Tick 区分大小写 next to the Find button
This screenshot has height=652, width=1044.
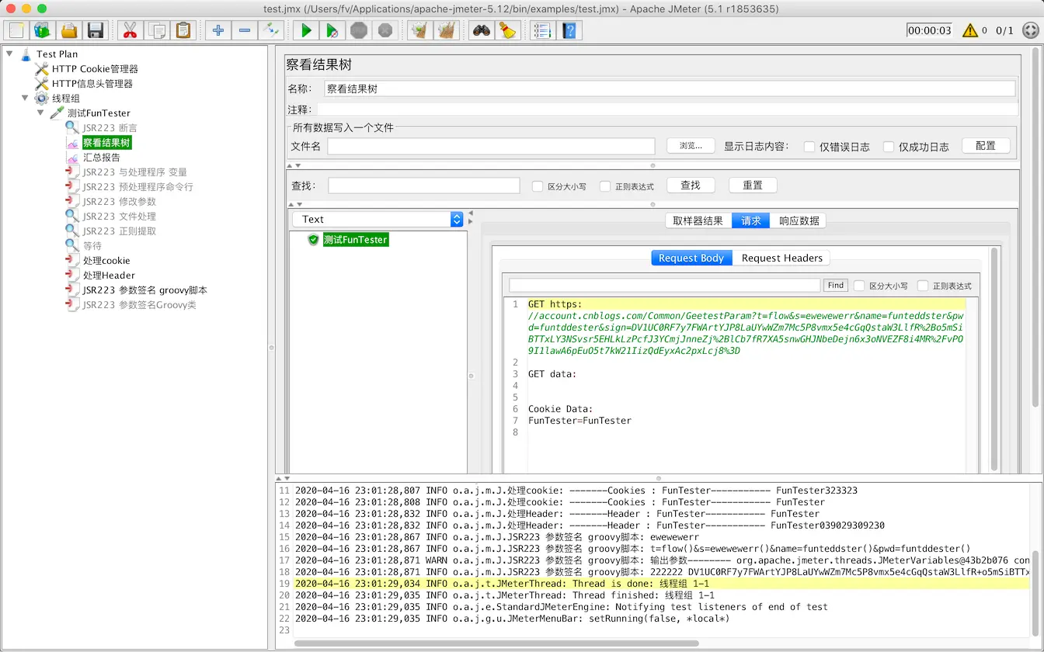tap(859, 286)
